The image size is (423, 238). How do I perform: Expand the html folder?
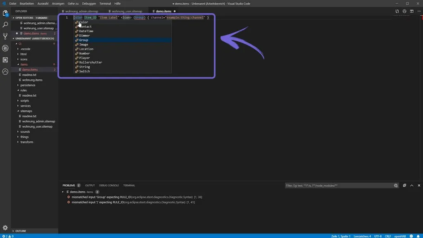18,54
